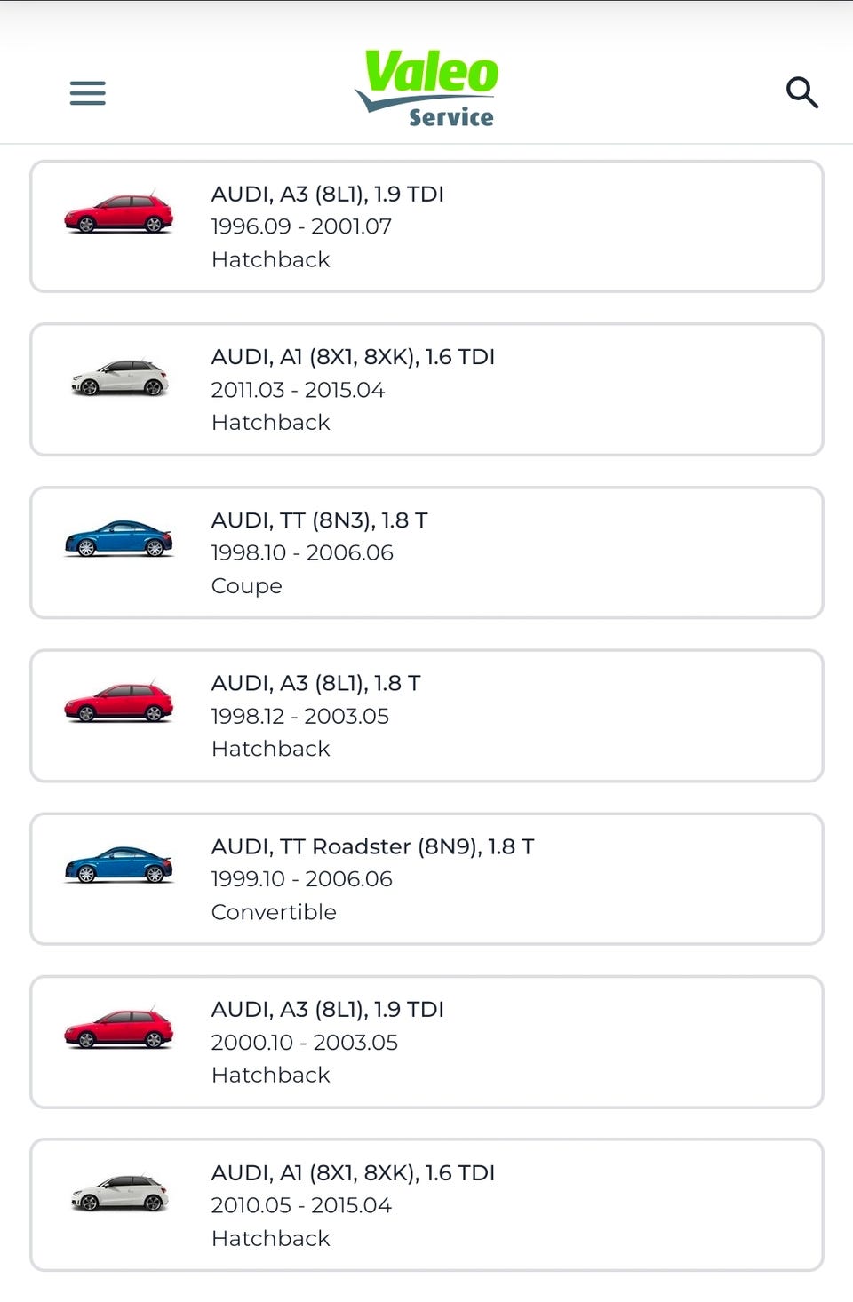853x1302 pixels.
Task: Click the 2010.05 - 2015.04 date range
Action: point(300,1205)
